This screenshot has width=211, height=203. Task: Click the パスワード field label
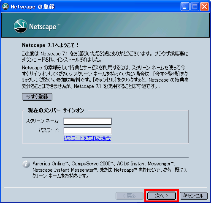(x=49, y=130)
